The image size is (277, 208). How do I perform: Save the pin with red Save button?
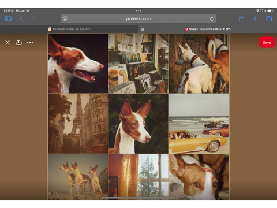pyautogui.click(x=267, y=42)
